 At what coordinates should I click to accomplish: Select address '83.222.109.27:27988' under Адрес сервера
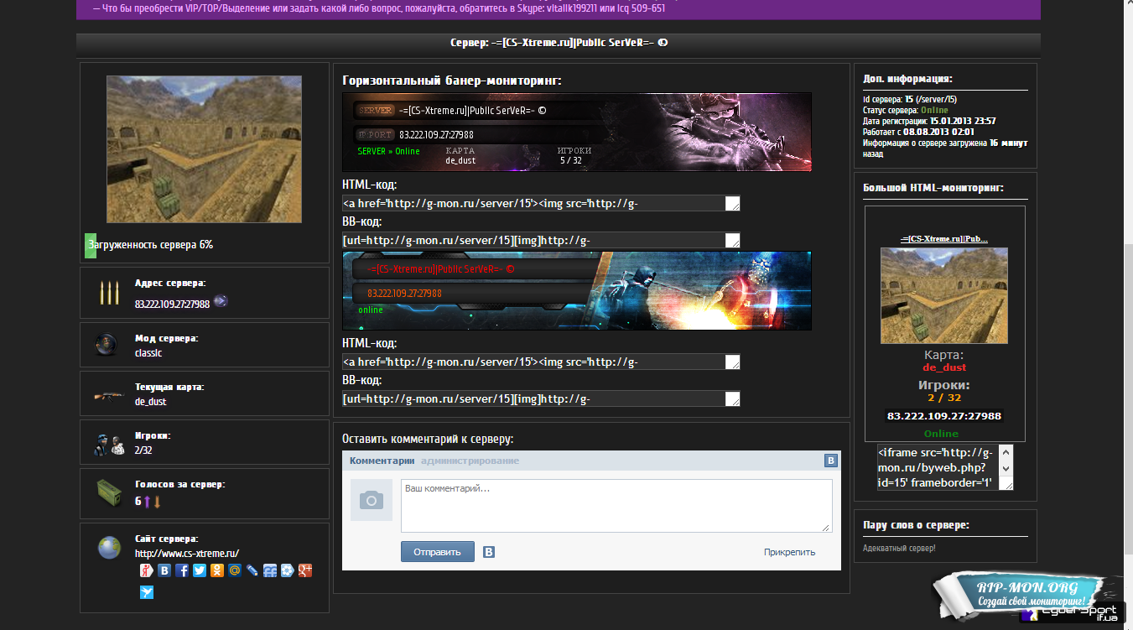[172, 304]
